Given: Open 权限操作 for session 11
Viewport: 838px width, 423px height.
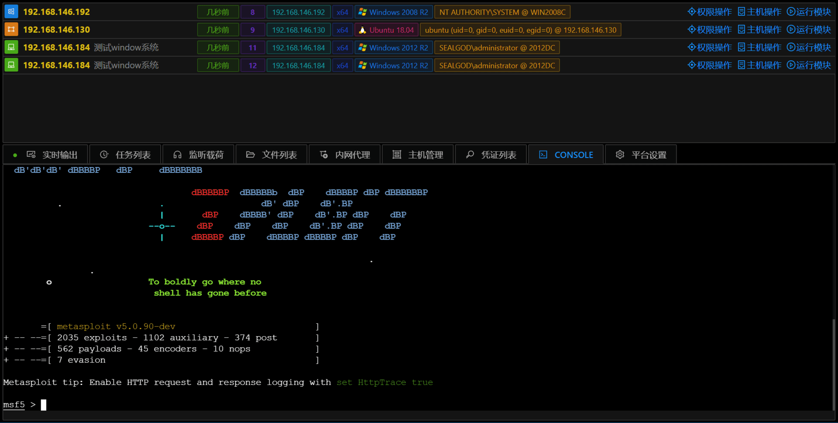Looking at the screenshot, I should click(x=710, y=48).
